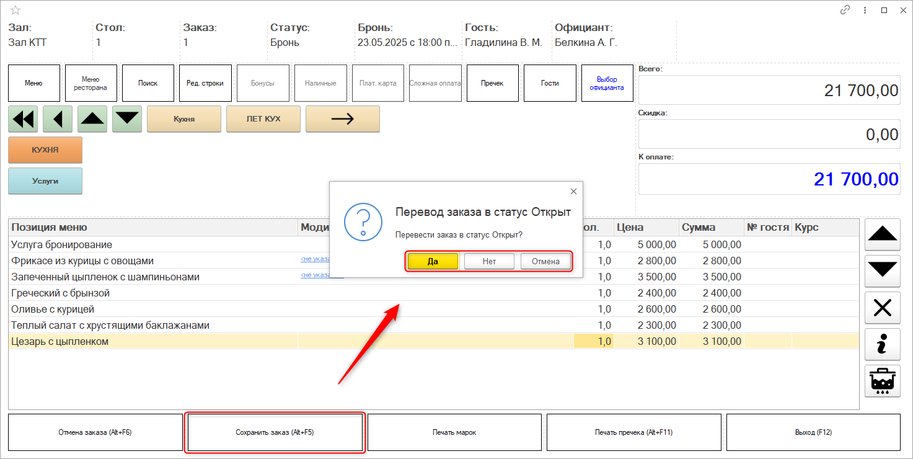913x459 pixels.
Task: Select the Кухня menu group
Action: 184,119
